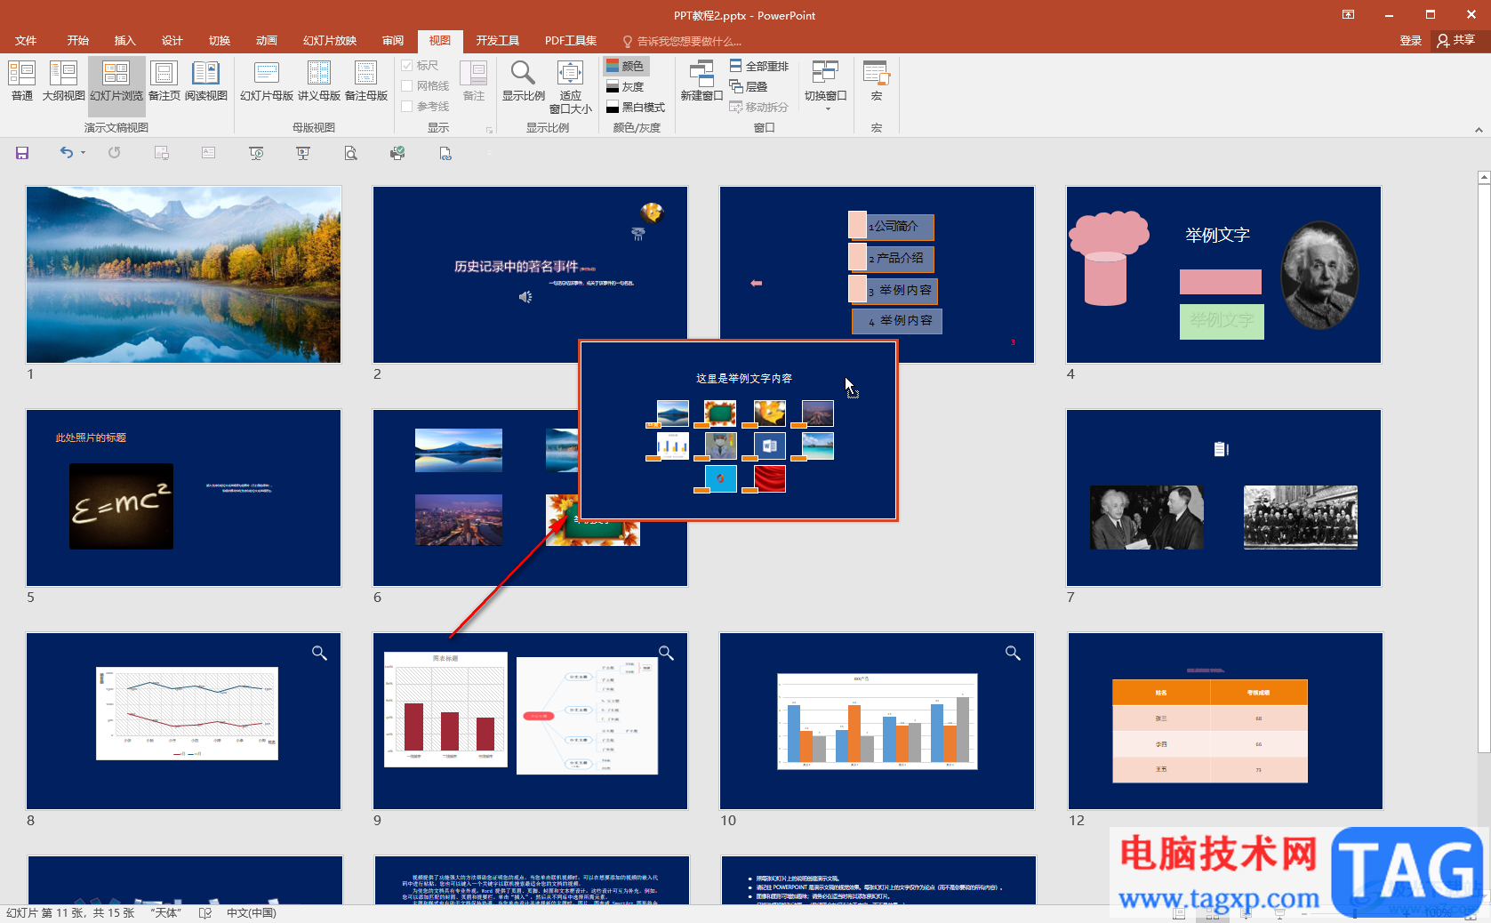Select slide 1 mountain lake thumbnail
Screen dimensions: 1491x923
coord(183,274)
